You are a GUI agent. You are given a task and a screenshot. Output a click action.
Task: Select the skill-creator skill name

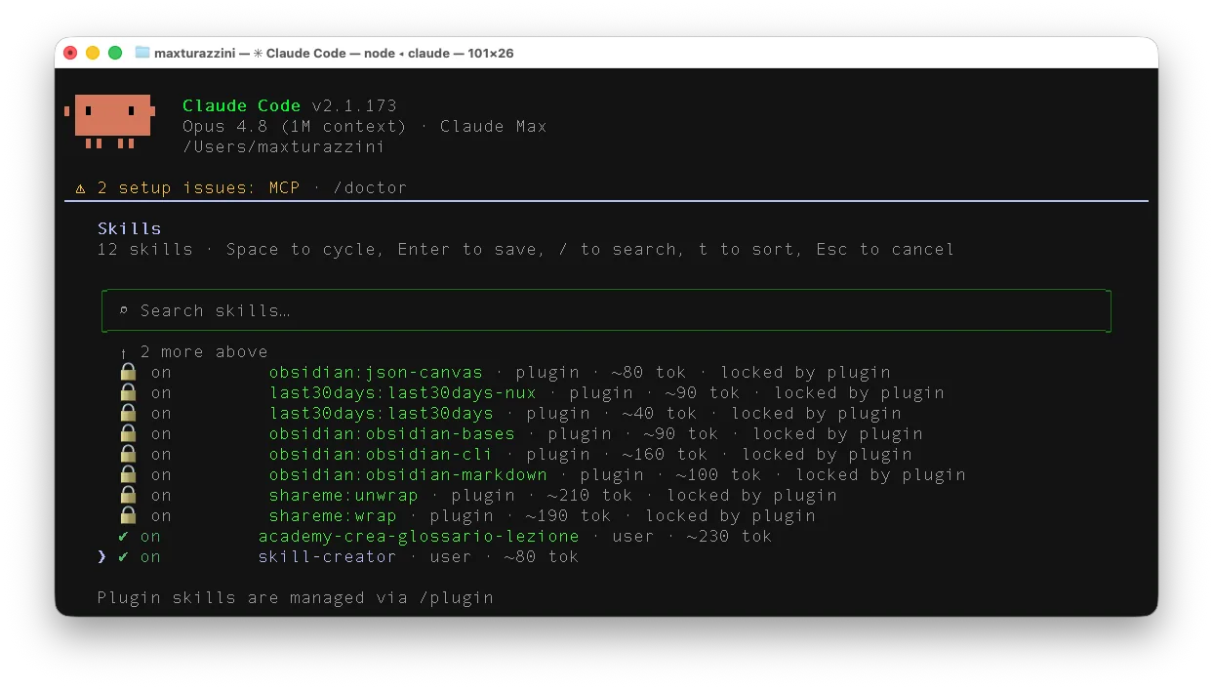(x=328, y=556)
